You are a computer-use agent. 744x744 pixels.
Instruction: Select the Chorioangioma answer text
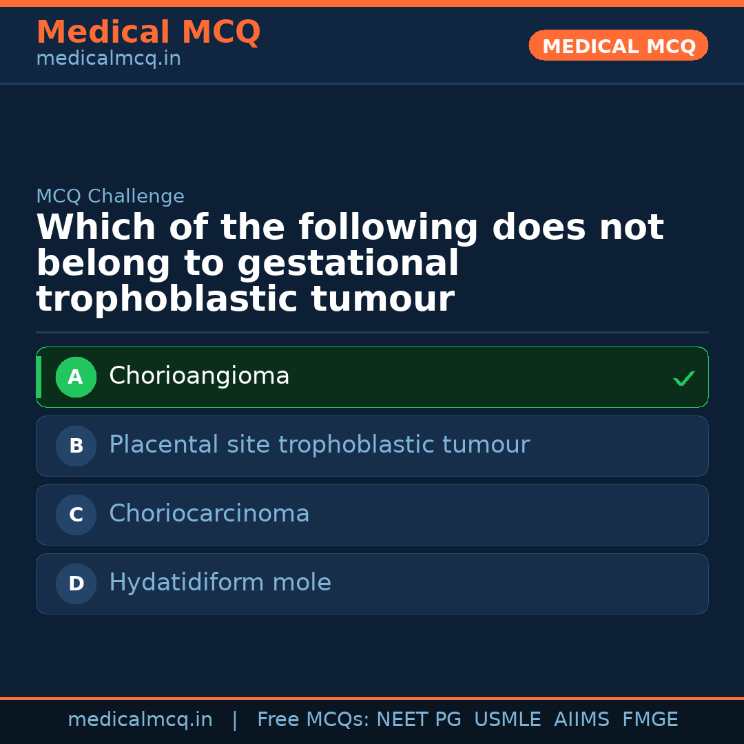199,376
